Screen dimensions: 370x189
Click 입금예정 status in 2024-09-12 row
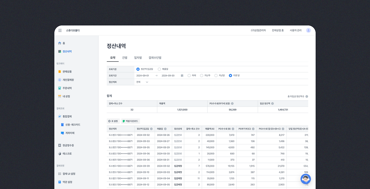pyautogui.click(x=178, y=184)
